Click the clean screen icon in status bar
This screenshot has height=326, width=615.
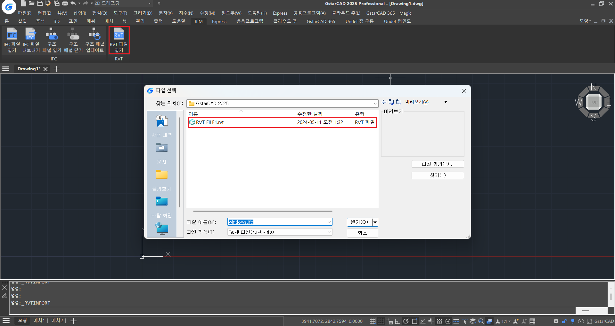(x=589, y=321)
